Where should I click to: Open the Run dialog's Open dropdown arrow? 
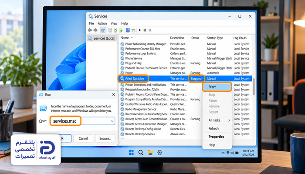click(112, 121)
